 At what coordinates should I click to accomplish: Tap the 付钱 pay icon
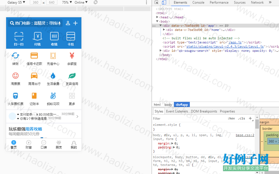pyautogui.click(x=38, y=36)
